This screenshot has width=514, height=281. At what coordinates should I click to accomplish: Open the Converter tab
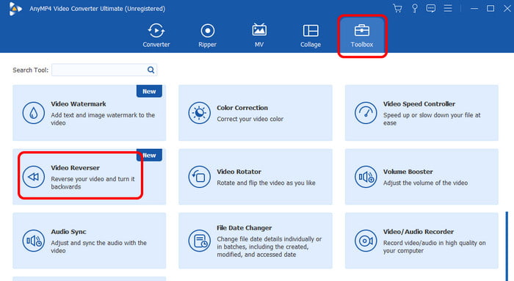156,35
